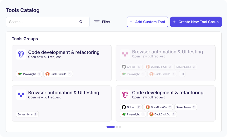Click Add Custom Tool button
This screenshot has height=137, width=227.
pos(147,22)
